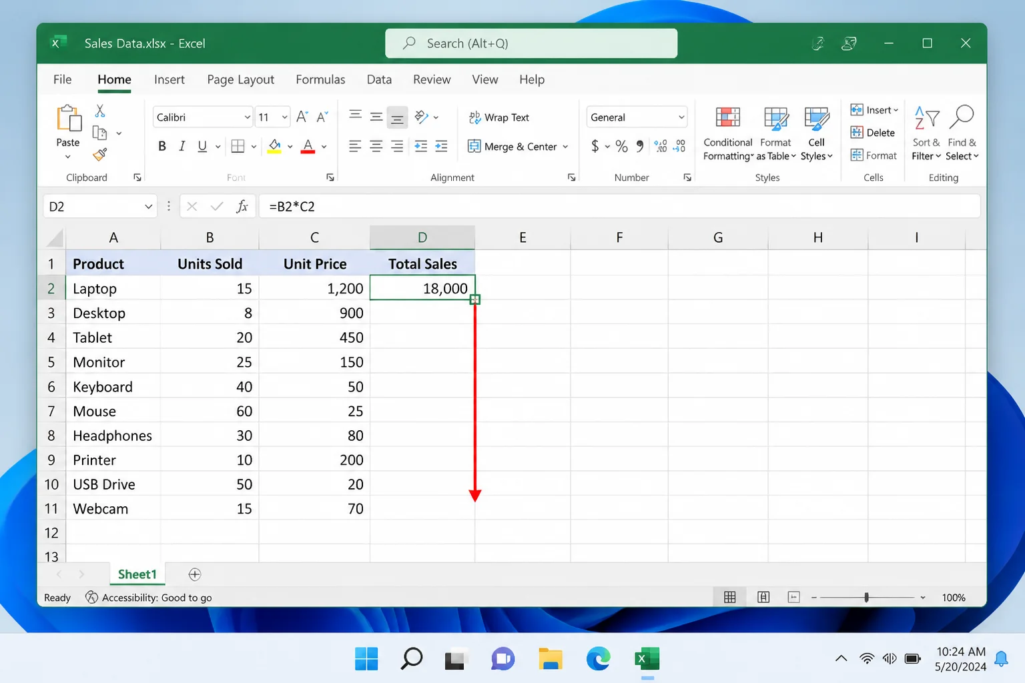Screen dimensions: 1025x683
Task: Switch to Page Layout view in status bar
Action: [x=763, y=598]
